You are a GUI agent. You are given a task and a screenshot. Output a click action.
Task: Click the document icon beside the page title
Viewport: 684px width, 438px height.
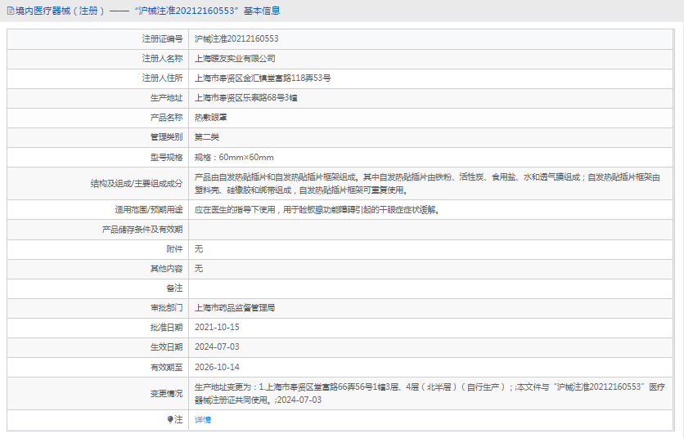click(10, 11)
